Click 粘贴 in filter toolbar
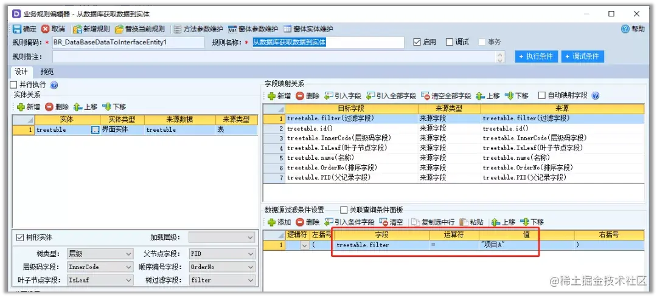 (471, 222)
